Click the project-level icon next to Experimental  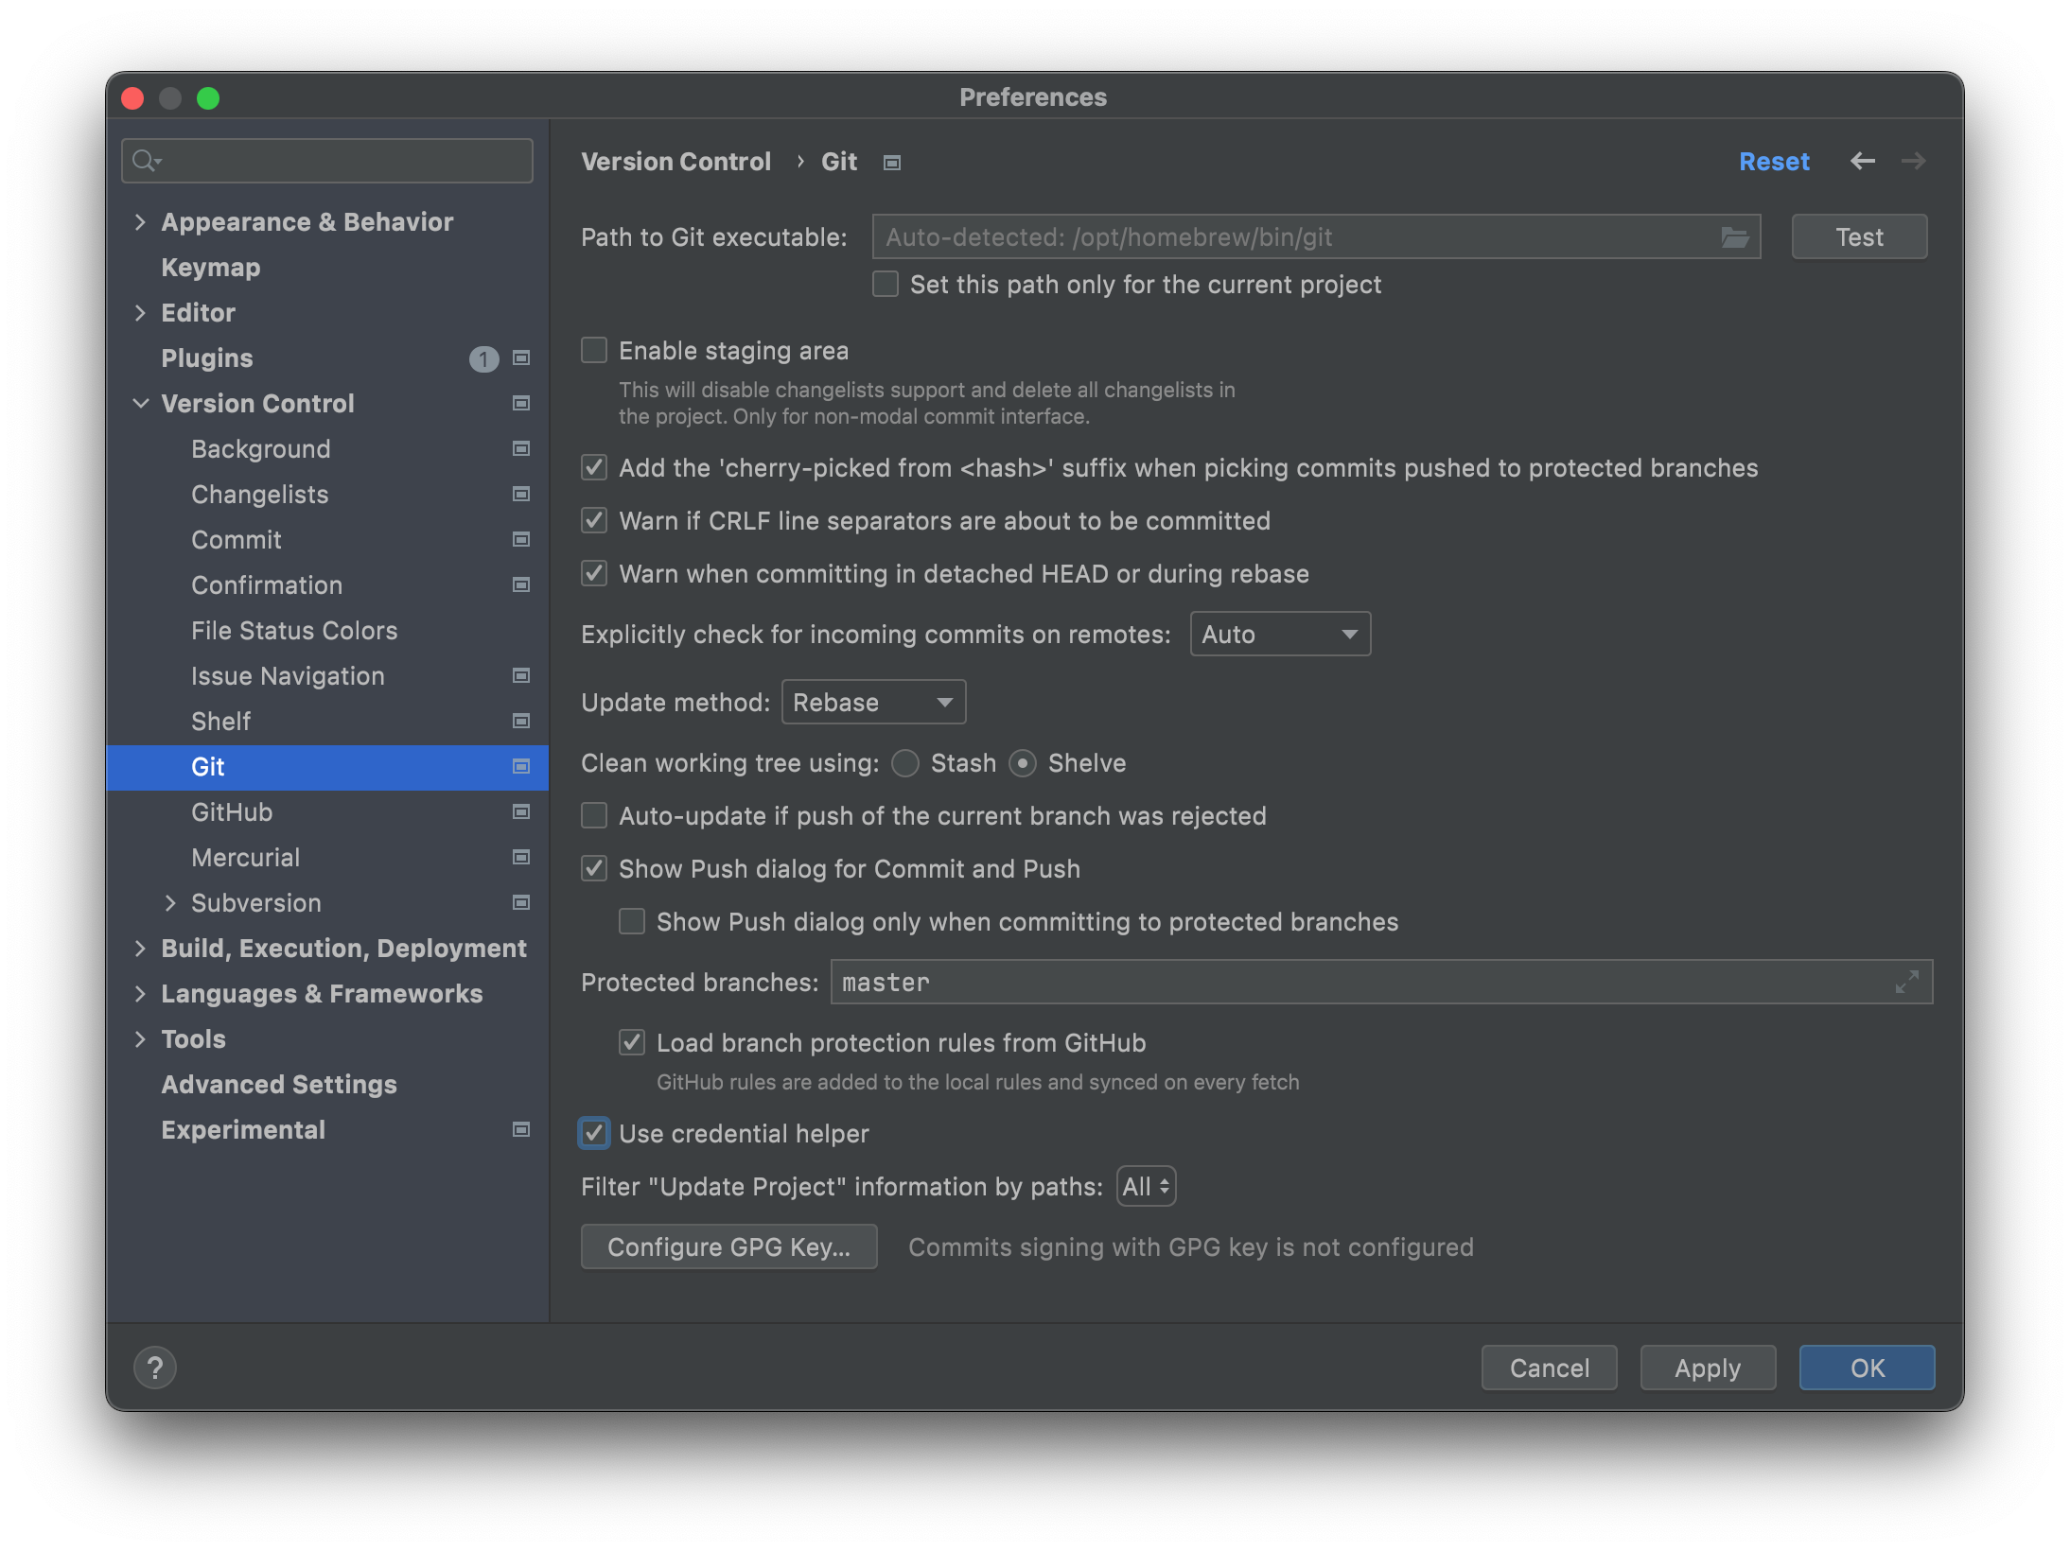point(520,1129)
